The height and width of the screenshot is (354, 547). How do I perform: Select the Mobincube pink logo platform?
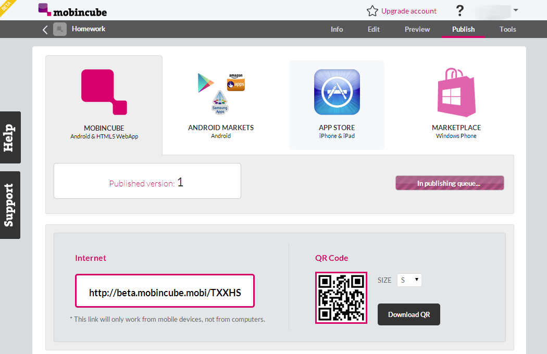tap(104, 92)
